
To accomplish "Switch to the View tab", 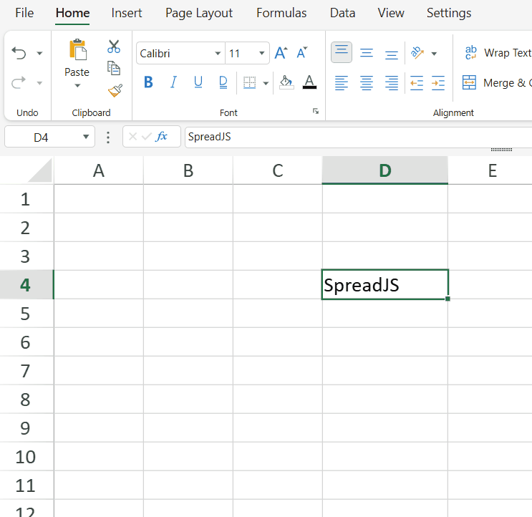I will coord(391,13).
